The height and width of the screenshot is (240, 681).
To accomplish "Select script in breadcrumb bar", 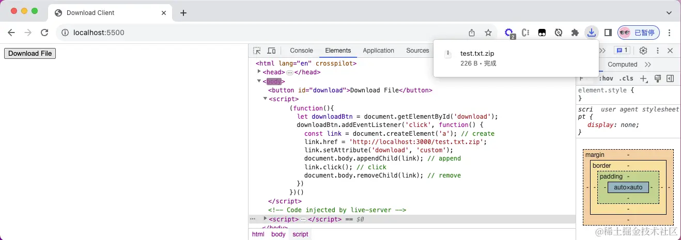I will click(x=300, y=234).
